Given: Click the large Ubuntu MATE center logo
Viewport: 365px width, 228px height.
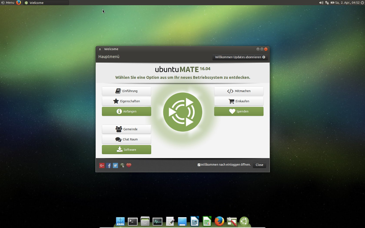Looking at the screenshot, I should click(183, 112).
